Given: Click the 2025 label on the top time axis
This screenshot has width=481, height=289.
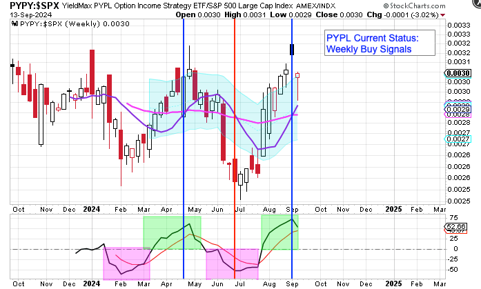Looking at the screenshot, I should [x=393, y=208].
